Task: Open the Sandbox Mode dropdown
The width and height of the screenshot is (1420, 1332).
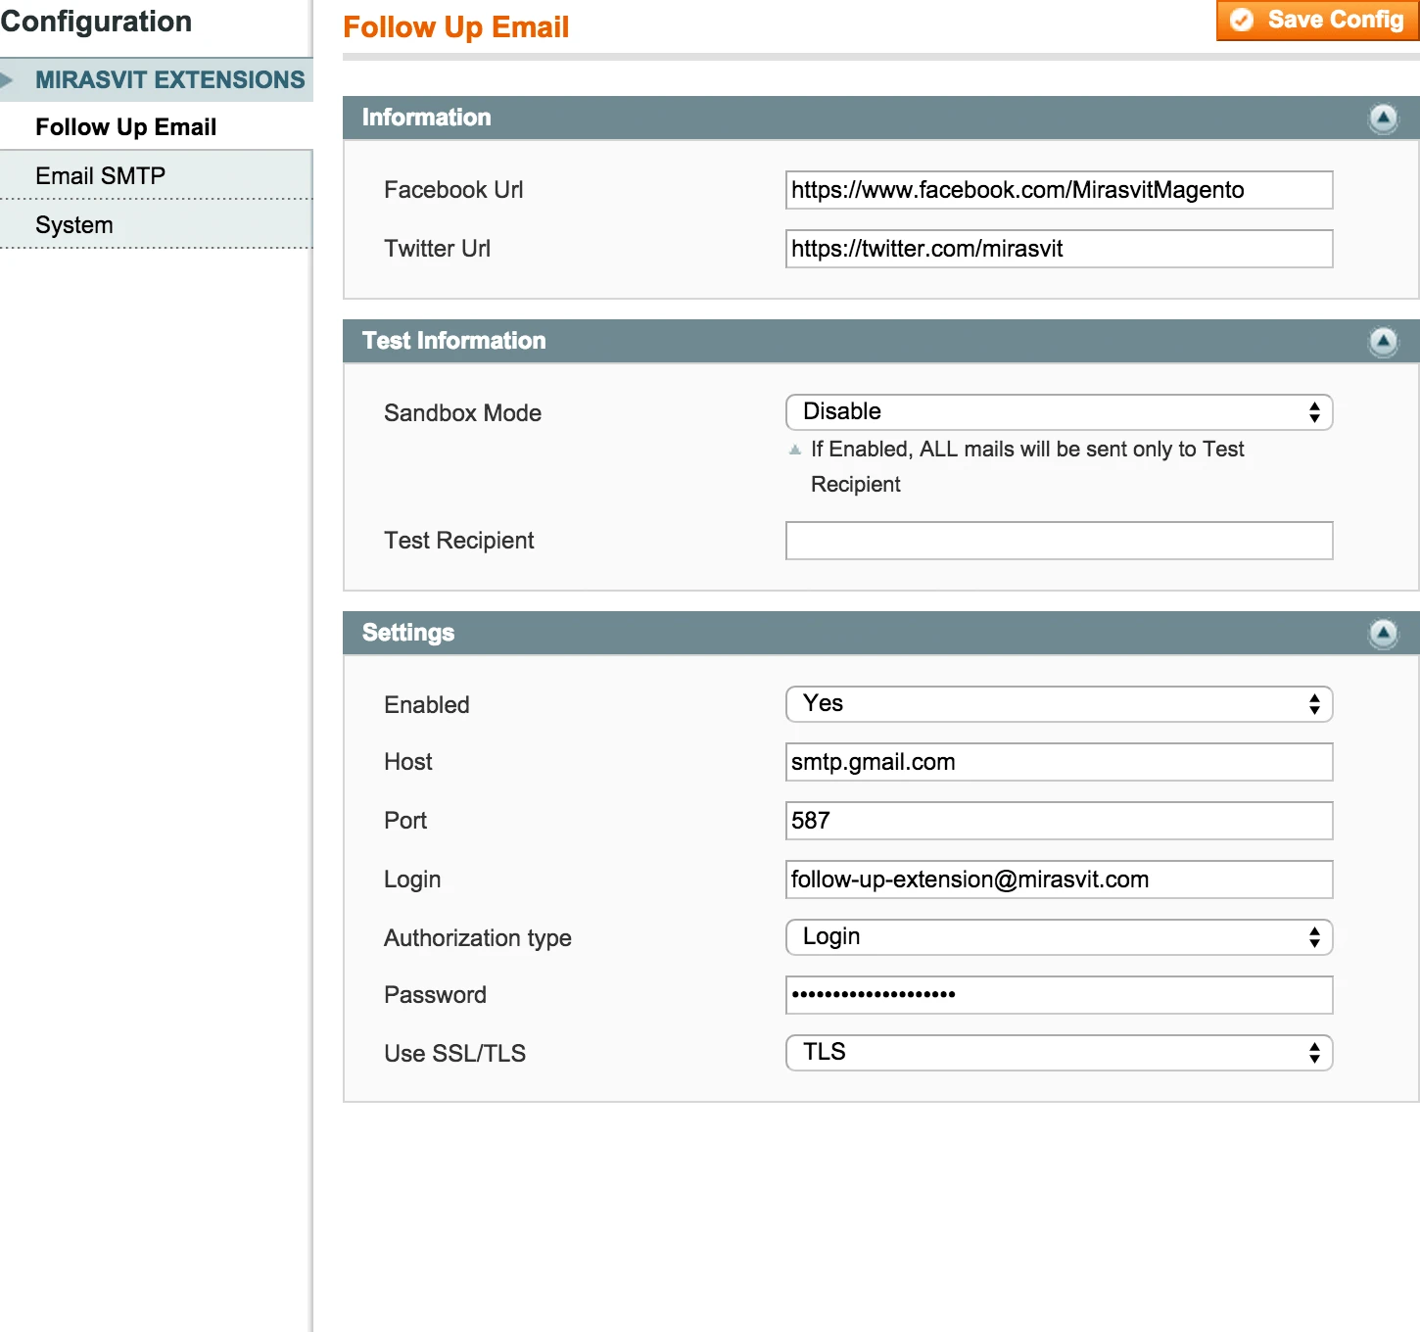Action: pos(1059,411)
